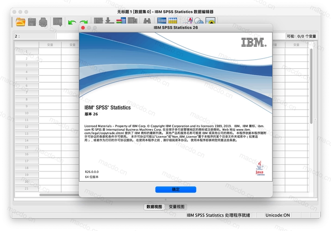The height and width of the screenshot is (231, 331).
Task: Print the data with the printer icon
Action: (43, 22)
